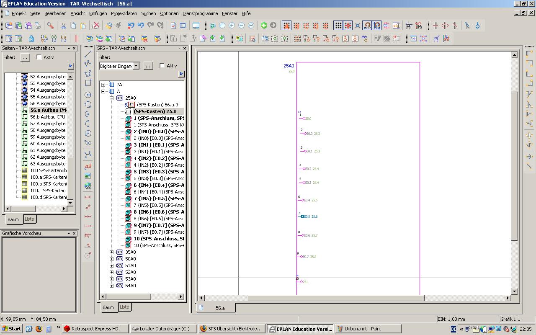Click the Start button Windows logo
Viewport: 536px width, 335px height.
(x=11, y=329)
